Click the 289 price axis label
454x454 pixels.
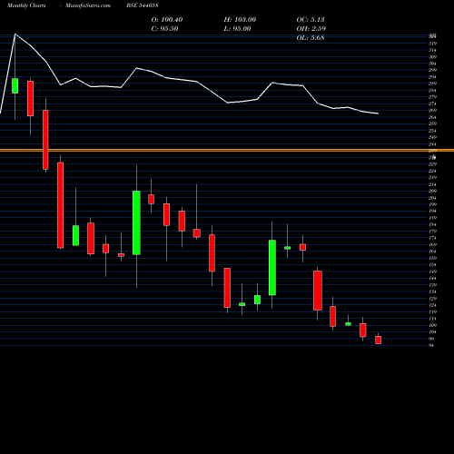[x=432, y=84]
